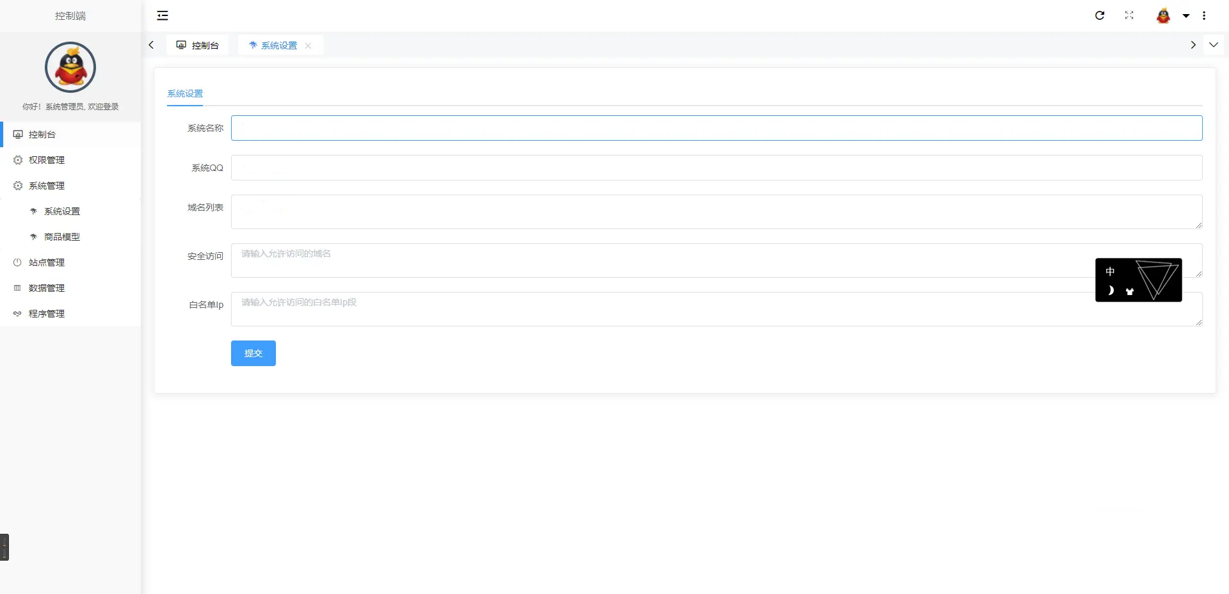Close the 系统设置 tab
The width and height of the screenshot is (1229, 594).
[308, 45]
